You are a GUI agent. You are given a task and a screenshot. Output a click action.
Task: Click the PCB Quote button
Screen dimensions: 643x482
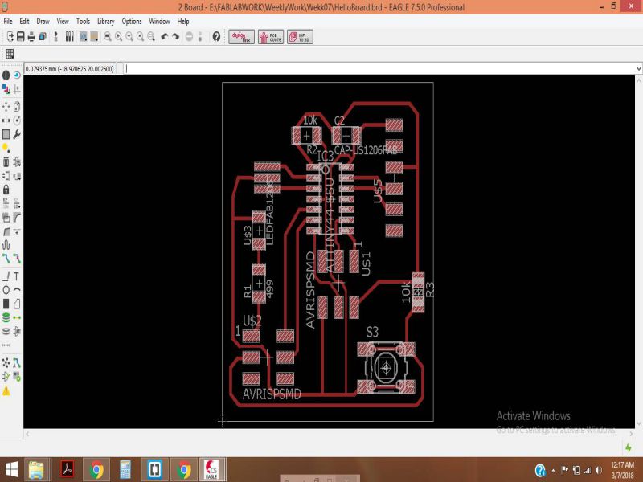point(270,36)
